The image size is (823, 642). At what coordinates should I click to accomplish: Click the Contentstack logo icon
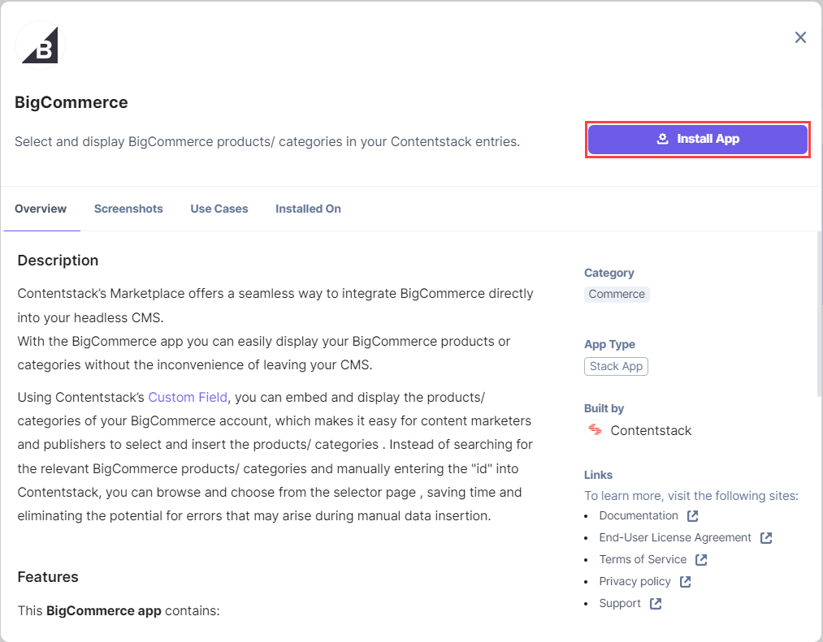pos(595,430)
